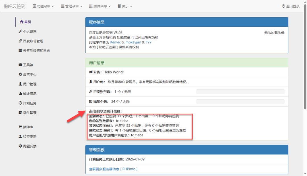
Task: Open 设置中心 gear icon
Action: 20,74
